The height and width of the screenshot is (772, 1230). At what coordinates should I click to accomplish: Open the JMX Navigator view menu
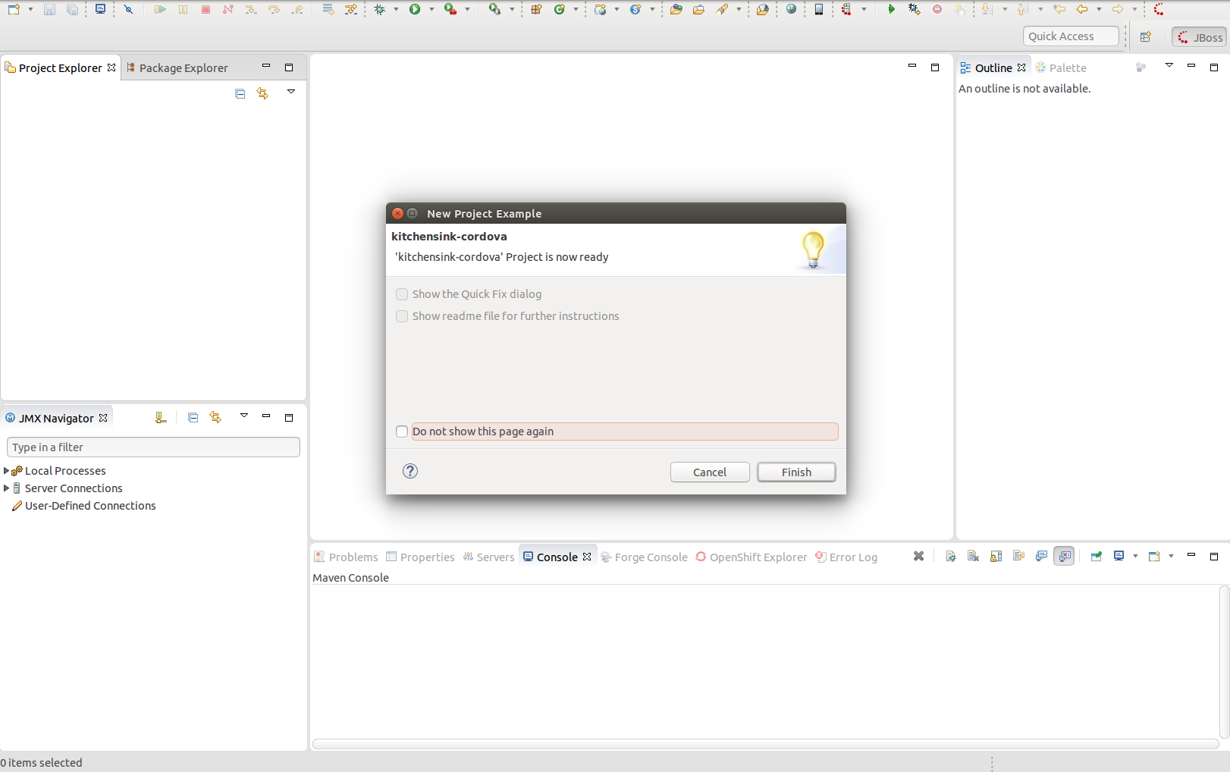[x=244, y=416]
